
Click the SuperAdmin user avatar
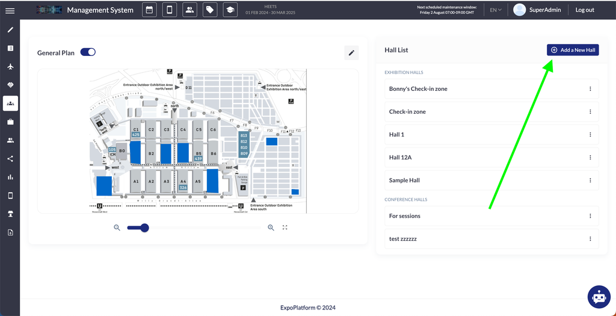[520, 10]
